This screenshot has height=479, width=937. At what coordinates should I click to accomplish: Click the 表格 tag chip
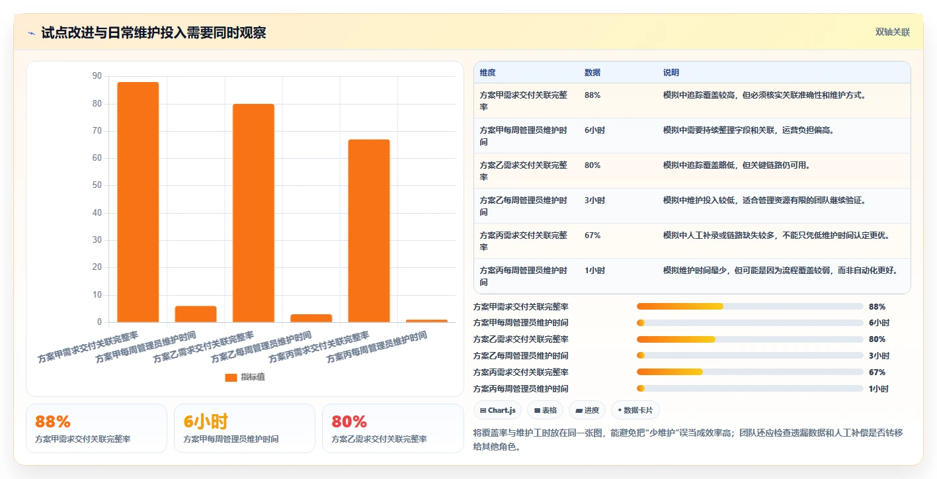(545, 410)
